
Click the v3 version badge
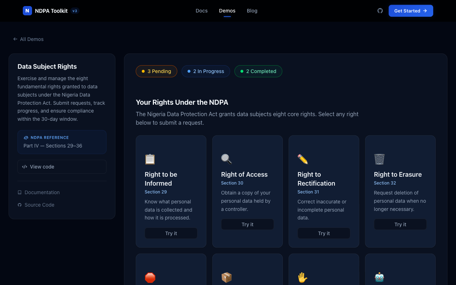[x=75, y=11]
